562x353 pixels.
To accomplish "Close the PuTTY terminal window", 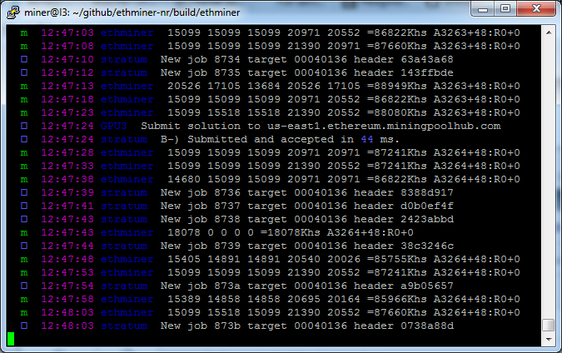I will [536, 9].
